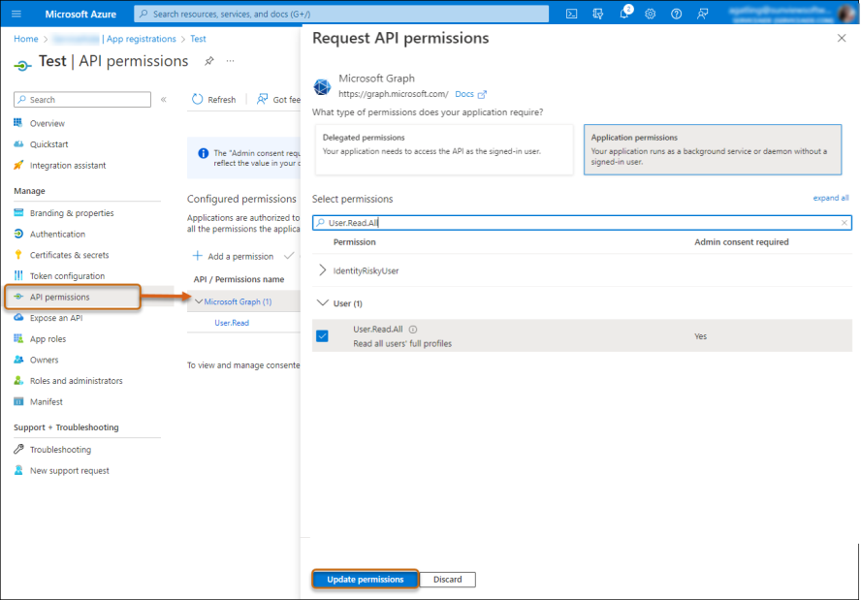Open Integration assistant

[68, 165]
